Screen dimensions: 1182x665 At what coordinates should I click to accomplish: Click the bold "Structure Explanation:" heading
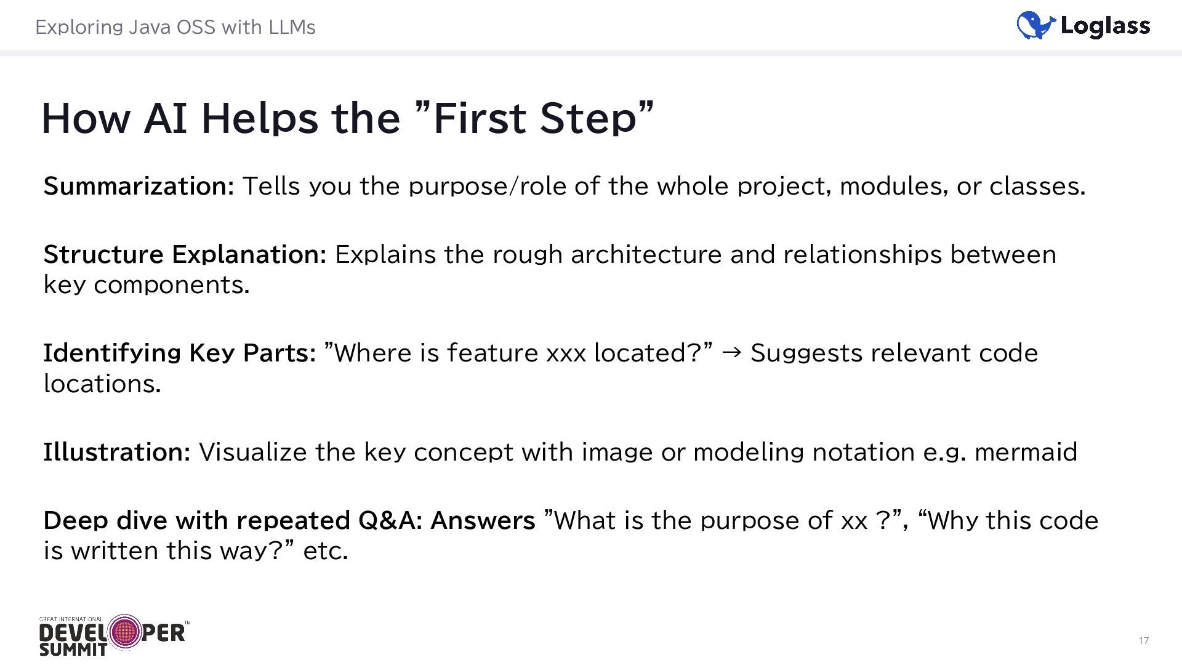coord(185,254)
